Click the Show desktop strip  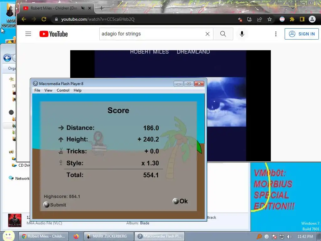[x=319, y=236]
